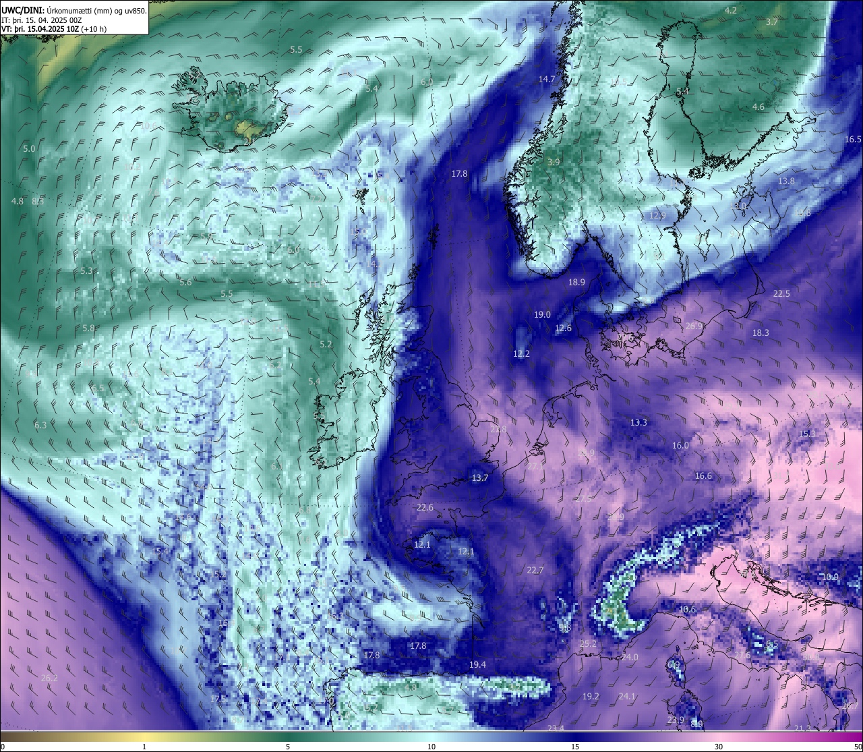Click the map value 19.4
This screenshot has height=752, width=863.
pyautogui.click(x=477, y=664)
